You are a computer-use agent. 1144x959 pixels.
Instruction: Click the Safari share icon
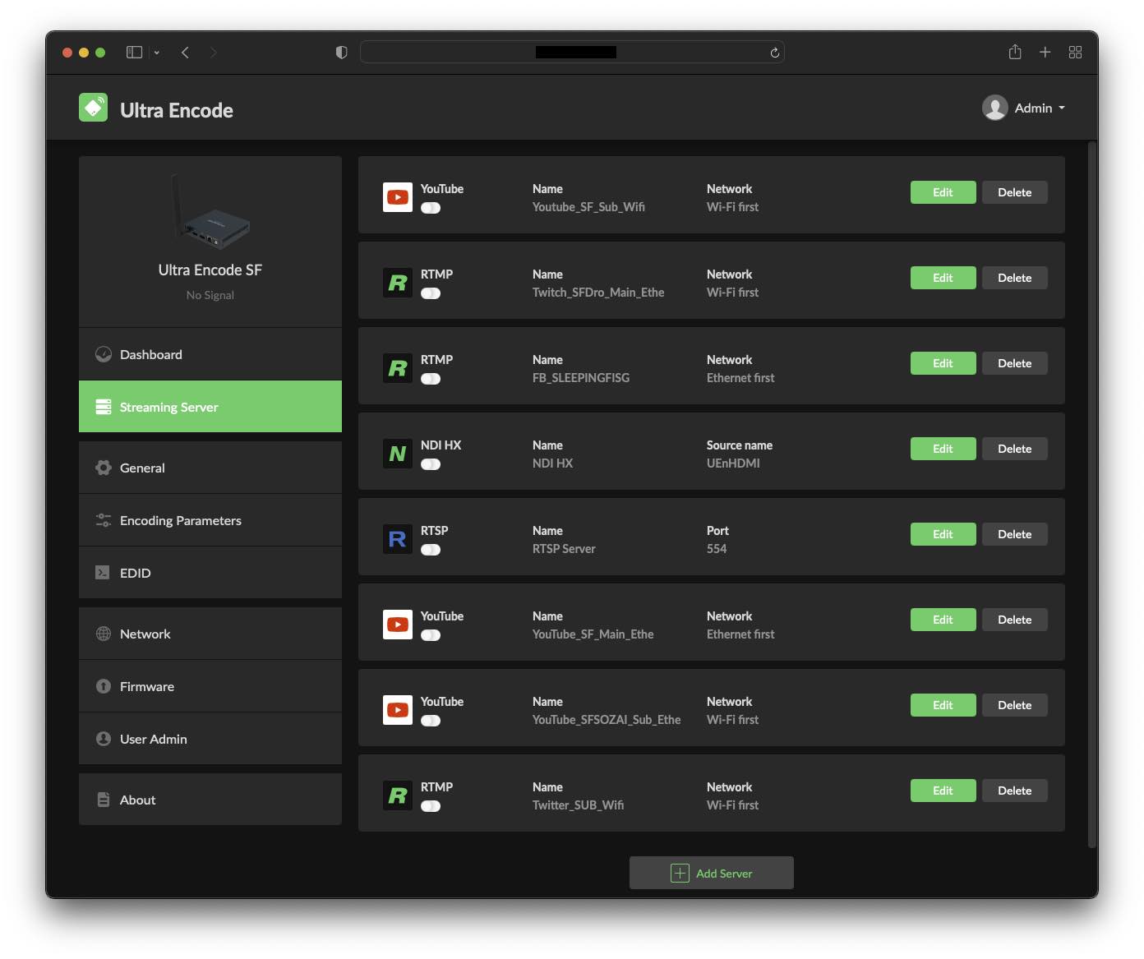(1015, 52)
